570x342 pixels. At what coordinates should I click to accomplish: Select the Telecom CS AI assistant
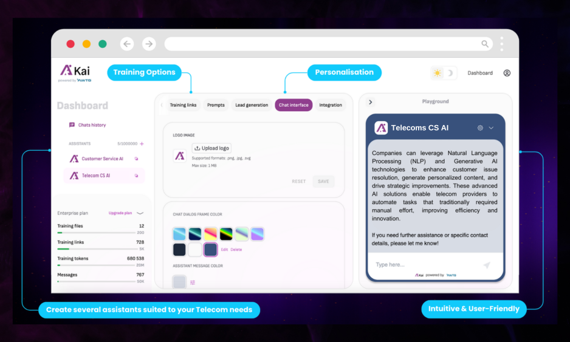coord(105,176)
